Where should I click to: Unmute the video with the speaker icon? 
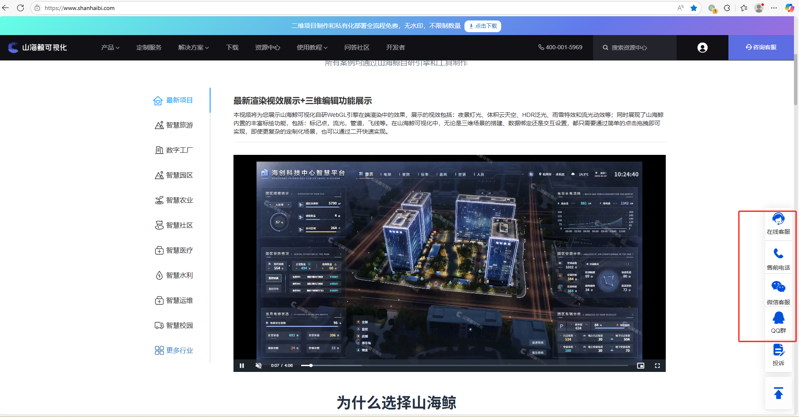click(259, 366)
